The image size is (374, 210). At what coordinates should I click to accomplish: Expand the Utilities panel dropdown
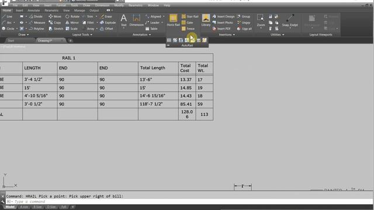(x=277, y=34)
